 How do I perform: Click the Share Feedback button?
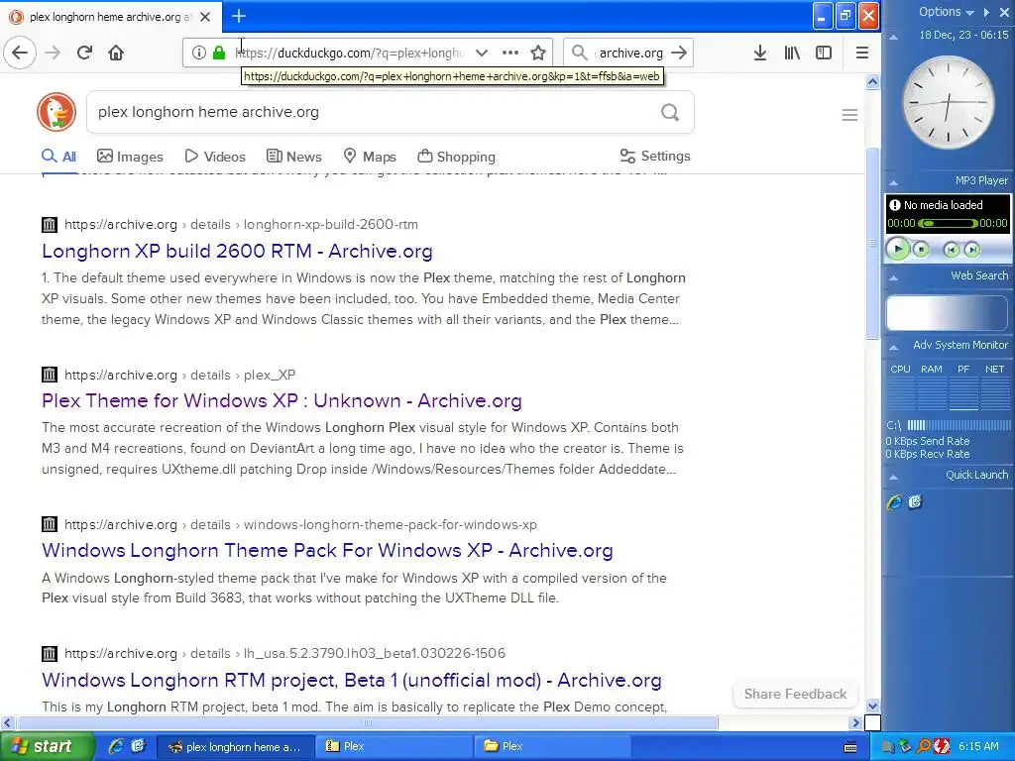point(795,694)
